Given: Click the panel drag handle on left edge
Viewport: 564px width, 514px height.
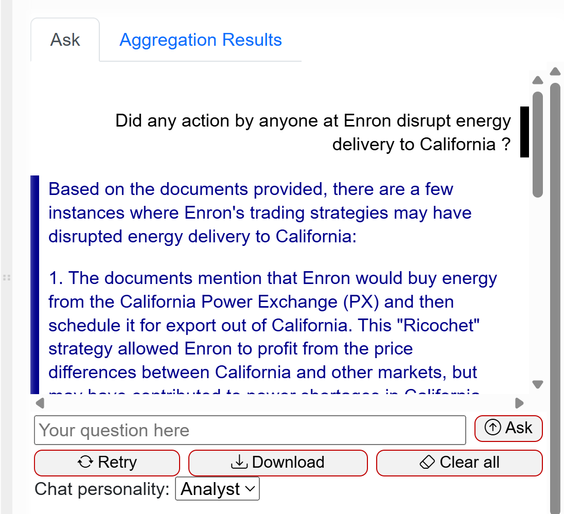Looking at the screenshot, I should pos(7,278).
